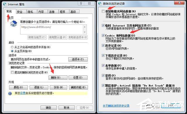The width and height of the screenshot is (187, 114).
Task: Click 设置(S) button in browsing history
Action: pyautogui.click(x=78, y=78)
